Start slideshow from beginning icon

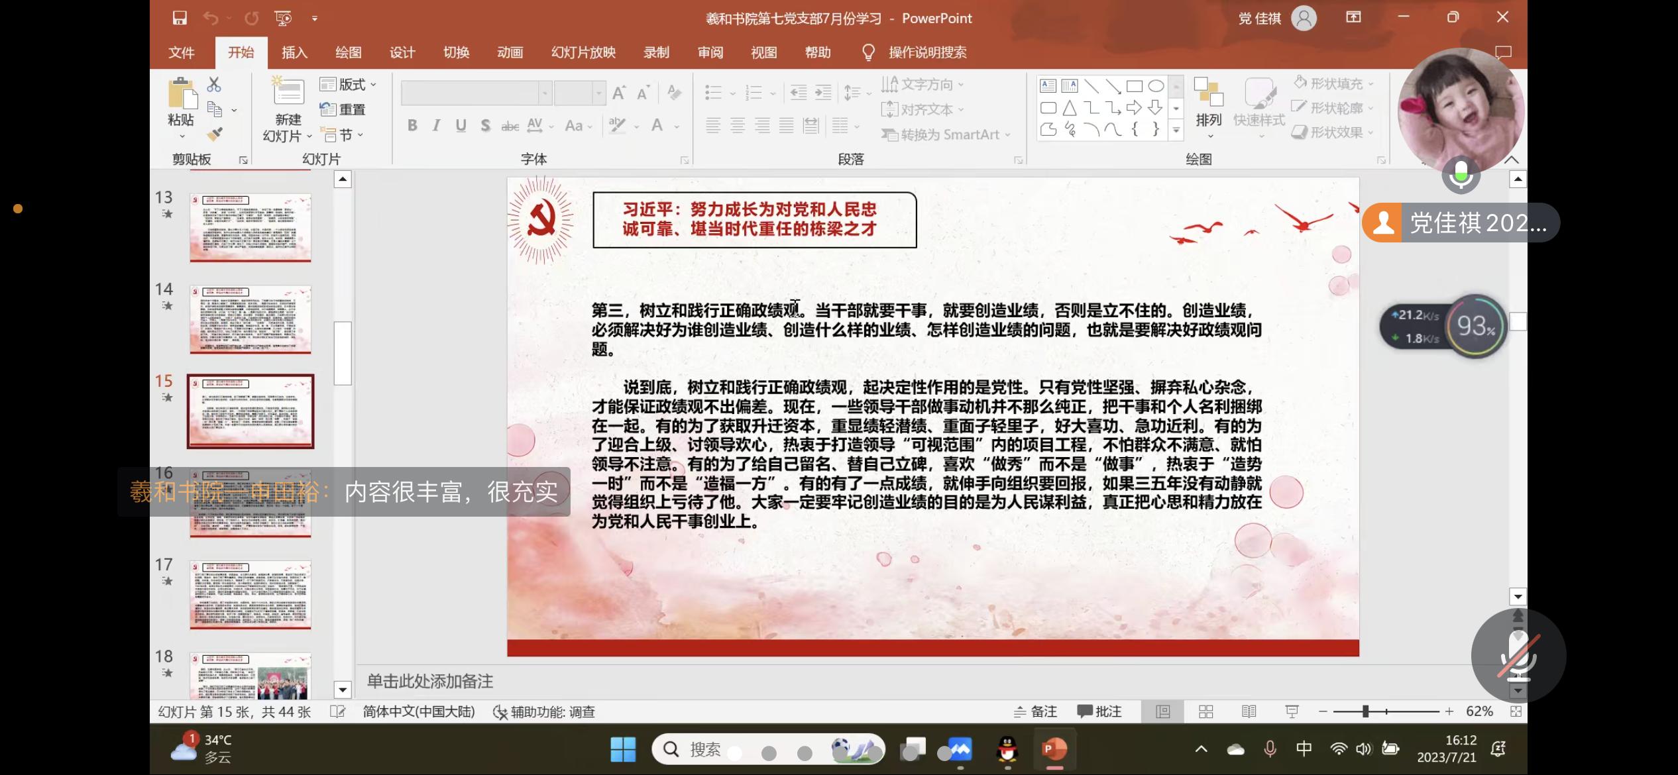pyautogui.click(x=283, y=18)
